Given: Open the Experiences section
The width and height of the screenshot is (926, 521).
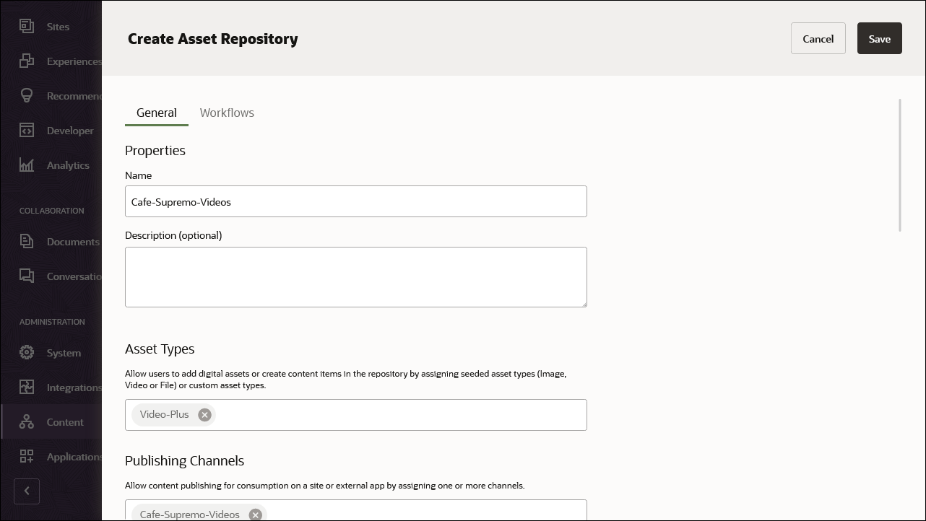Looking at the screenshot, I should point(72,61).
